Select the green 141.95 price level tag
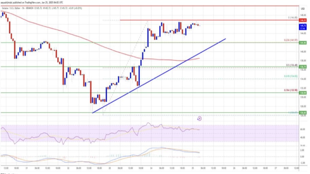Viewport: 310px width, 174px height. (303, 43)
